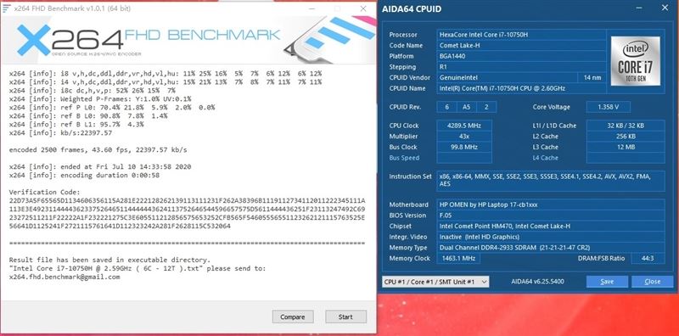Image resolution: width=679 pixels, height=336 pixels.
Task: Click the Core Voltage value 1.358 V
Action: [608, 107]
